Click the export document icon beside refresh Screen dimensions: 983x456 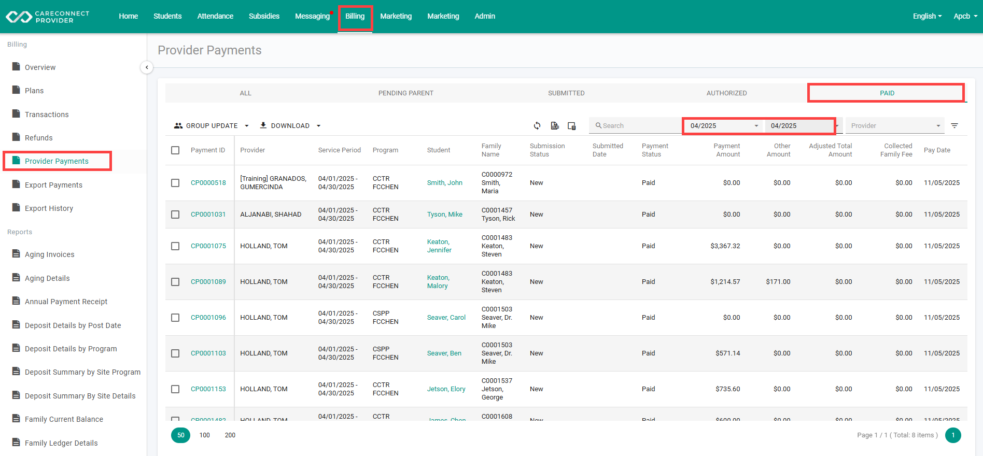(x=555, y=125)
